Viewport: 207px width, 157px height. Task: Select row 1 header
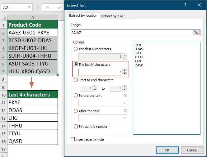tap(3, 25)
